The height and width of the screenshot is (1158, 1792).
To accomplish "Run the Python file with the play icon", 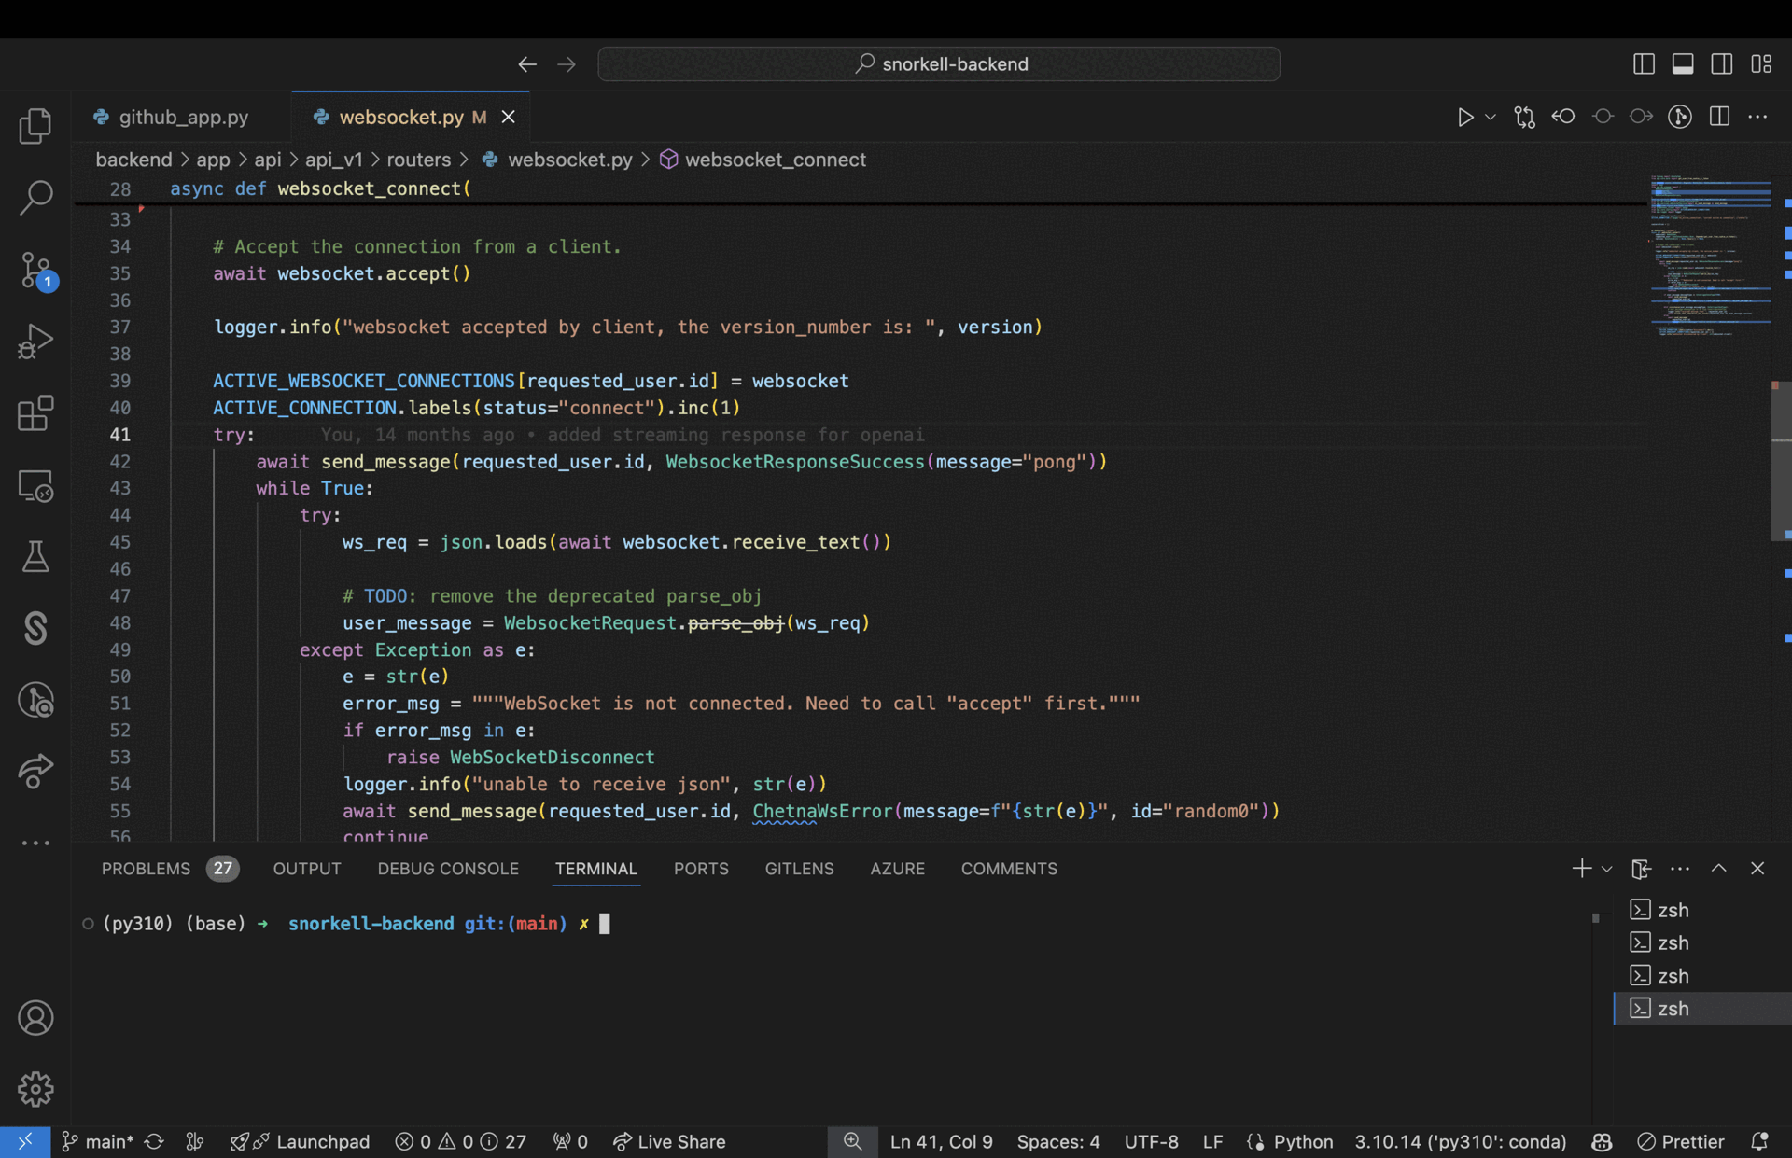I will tap(1463, 117).
